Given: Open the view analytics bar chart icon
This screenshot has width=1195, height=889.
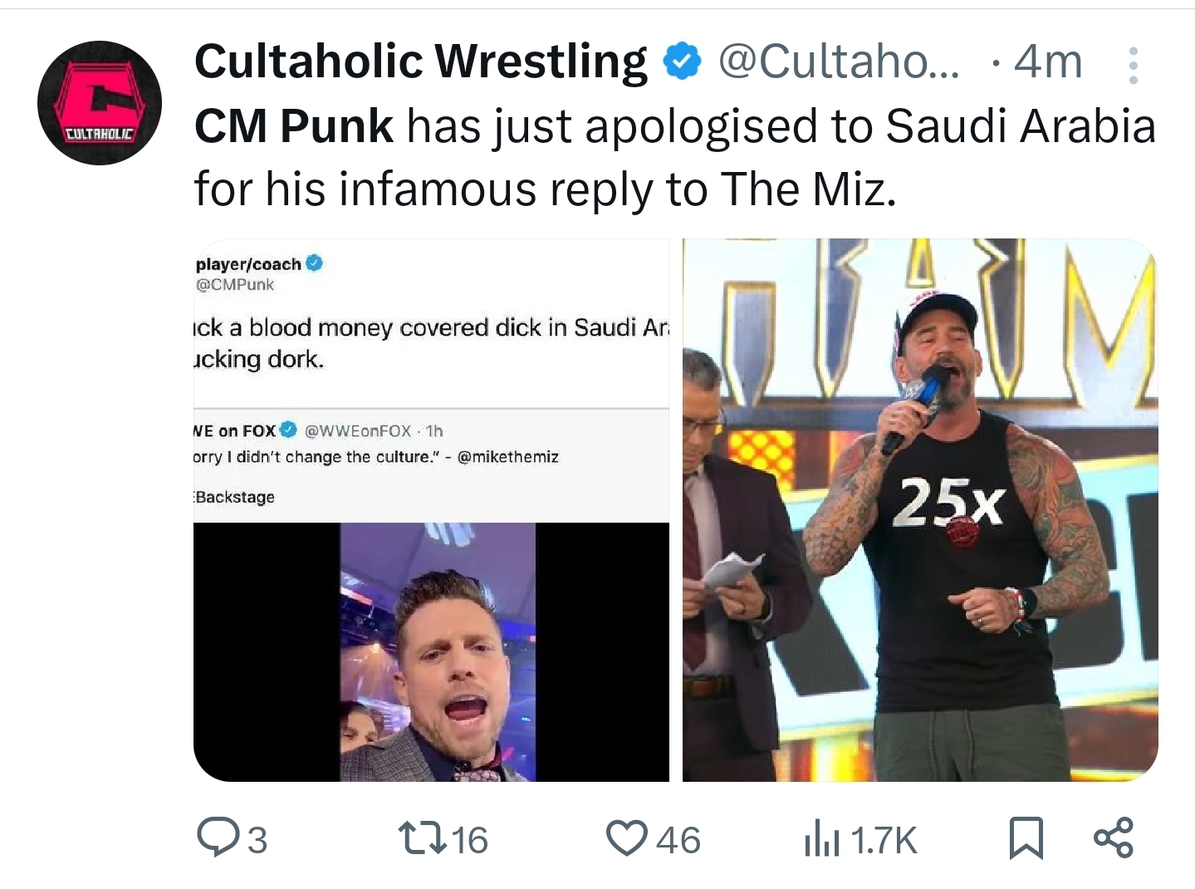Looking at the screenshot, I should [821, 839].
